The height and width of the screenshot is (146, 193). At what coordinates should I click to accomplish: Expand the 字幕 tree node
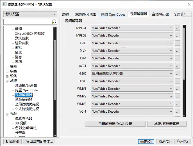[x=7, y=71]
